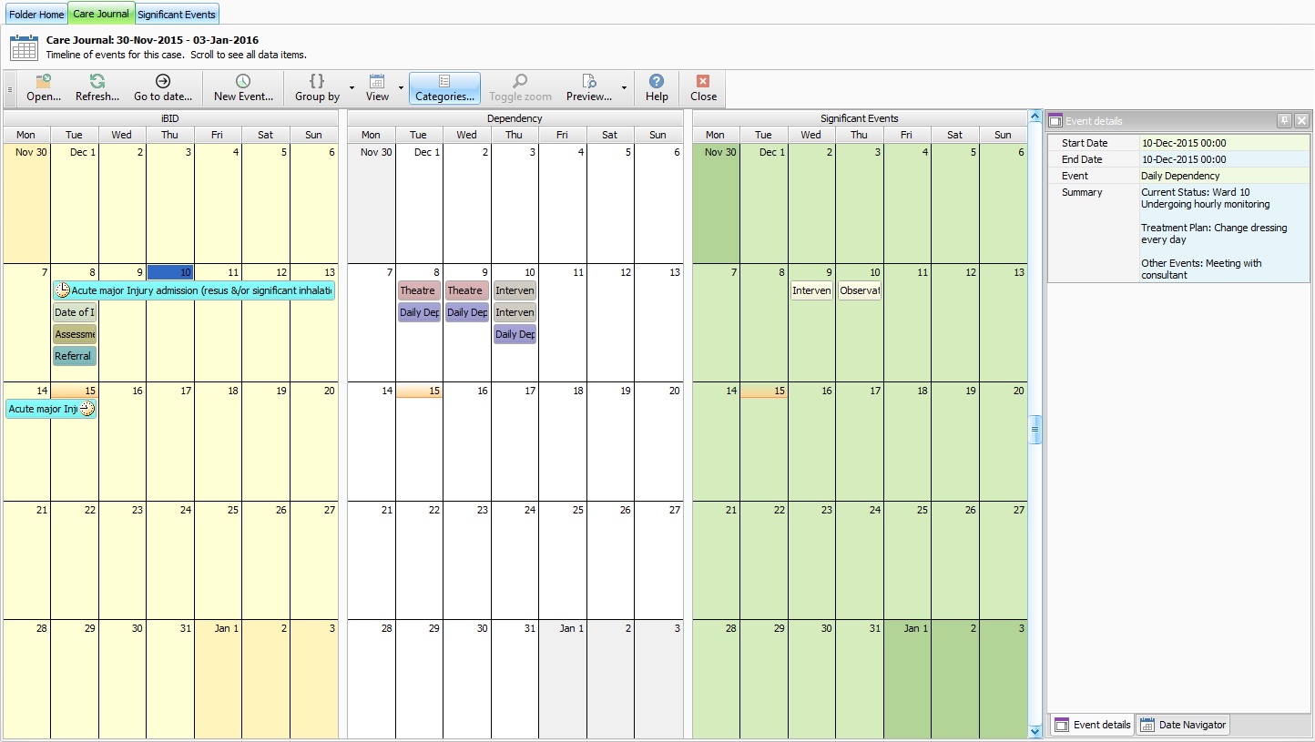Open the Folder Home tab
This screenshot has width=1315, height=742.
coord(36,15)
